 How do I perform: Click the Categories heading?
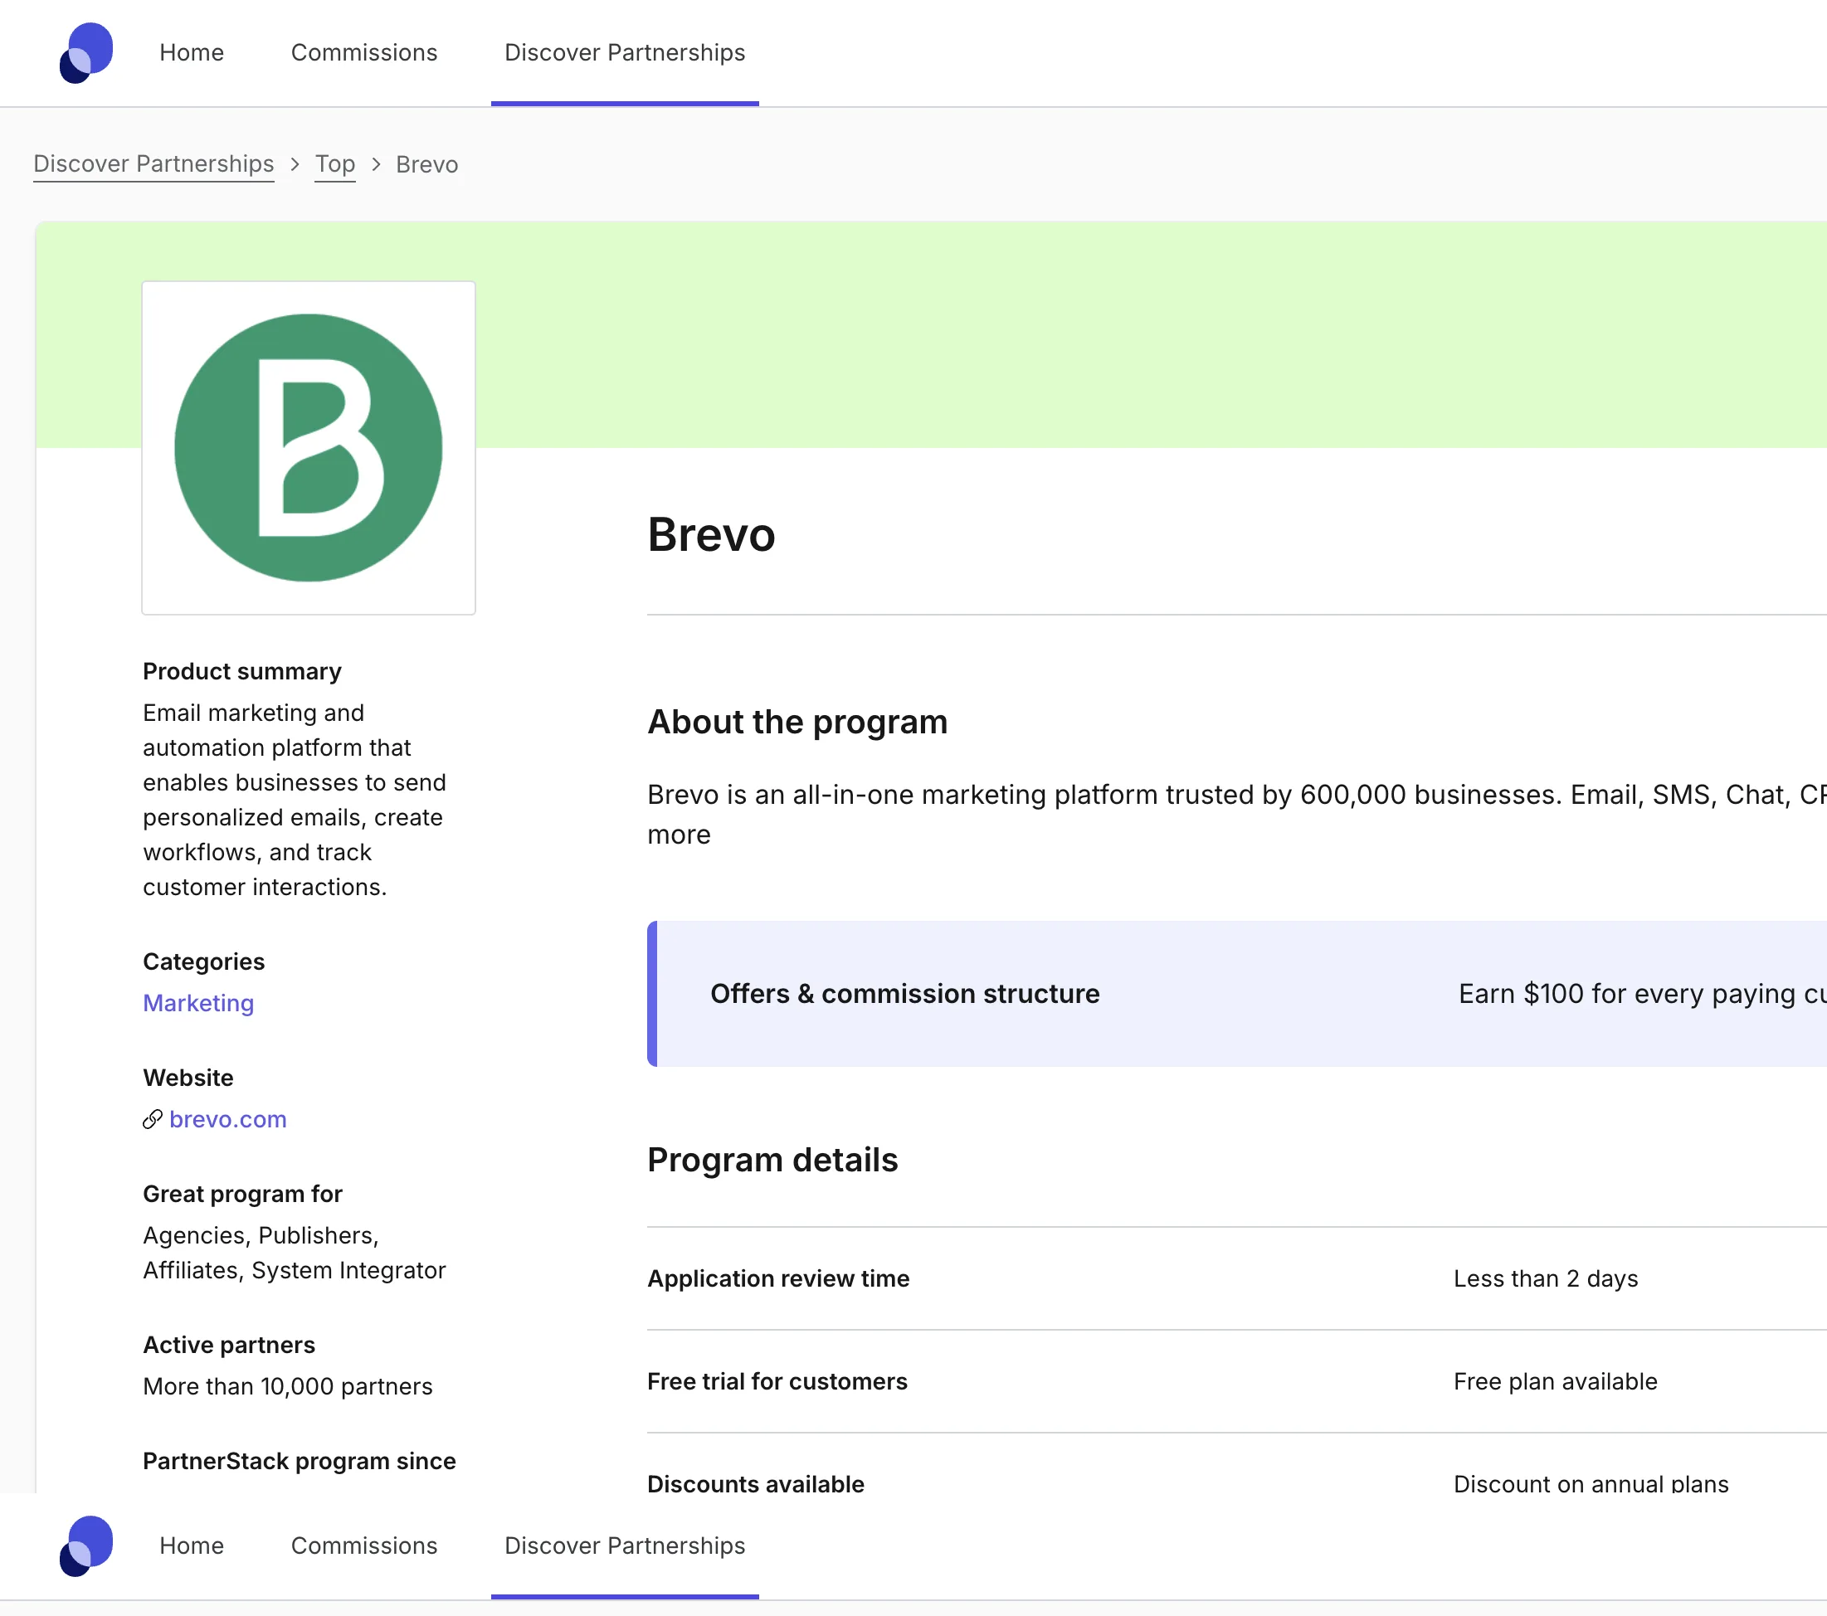coord(204,961)
